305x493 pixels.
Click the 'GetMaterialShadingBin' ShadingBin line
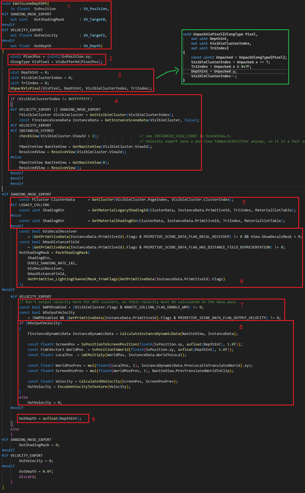tap(152, 221)
